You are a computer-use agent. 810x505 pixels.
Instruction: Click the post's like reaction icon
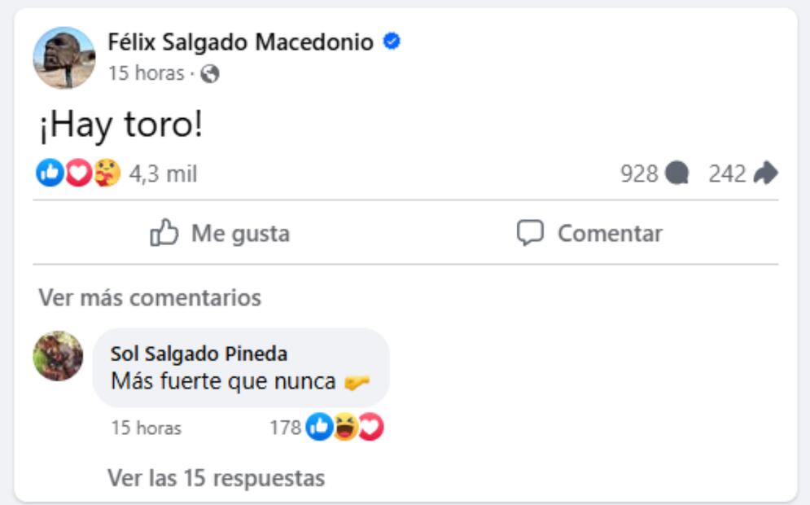tap(49, 173)
